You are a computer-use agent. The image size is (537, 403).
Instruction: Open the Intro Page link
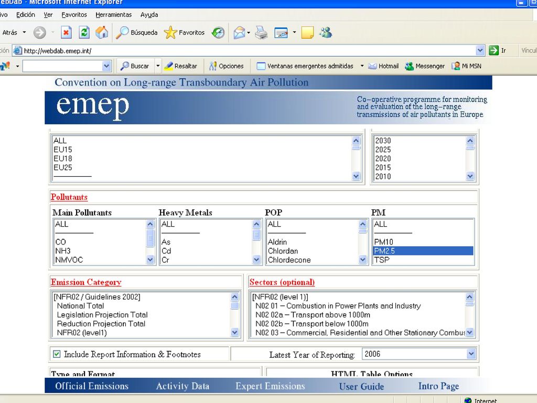click(438, 386)
